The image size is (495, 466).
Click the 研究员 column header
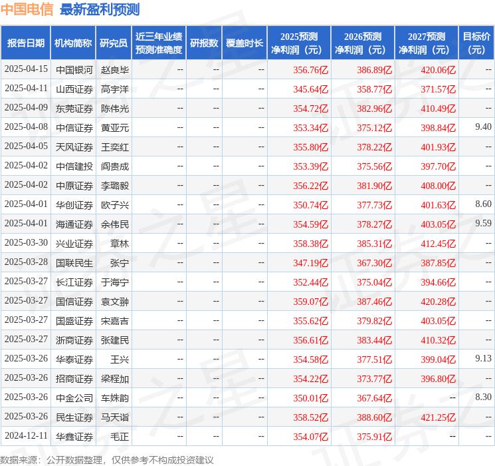(x=114, y=43)
